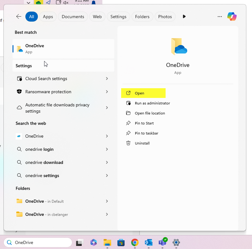
Task: Open Microsoft Teams from the taskbar
Action: coord(162,242)
